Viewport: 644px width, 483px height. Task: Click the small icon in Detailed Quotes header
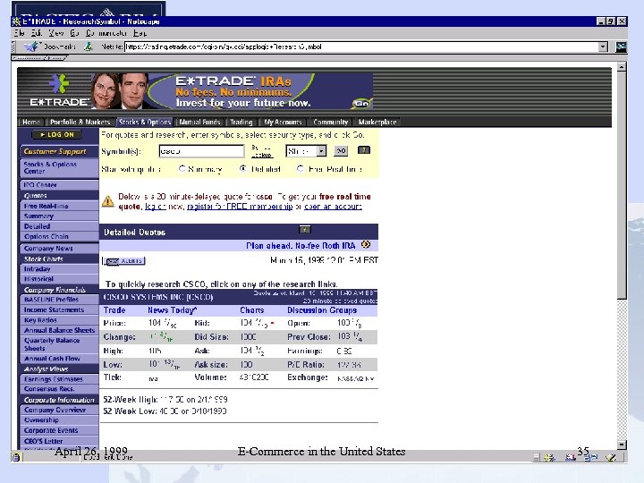pyautogui.click(x=305, y=230)
